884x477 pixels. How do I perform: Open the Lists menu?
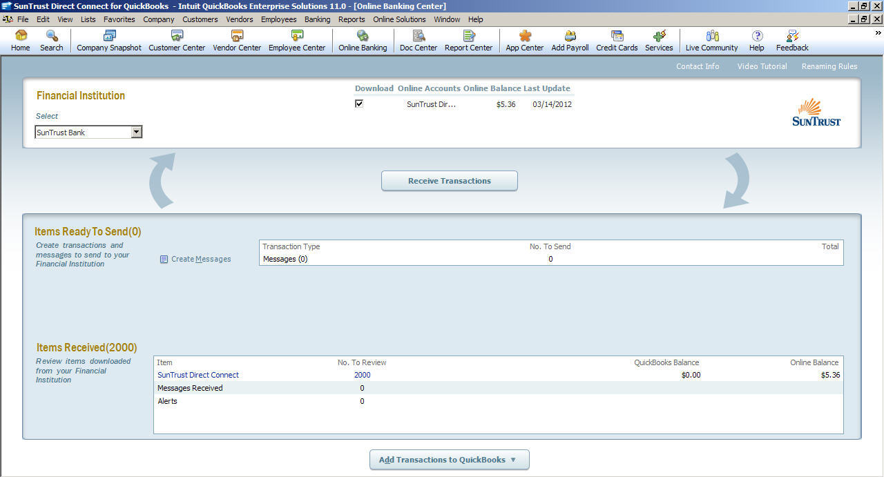point(88,19)
